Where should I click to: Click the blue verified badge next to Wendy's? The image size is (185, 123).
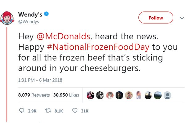(46, 14)
